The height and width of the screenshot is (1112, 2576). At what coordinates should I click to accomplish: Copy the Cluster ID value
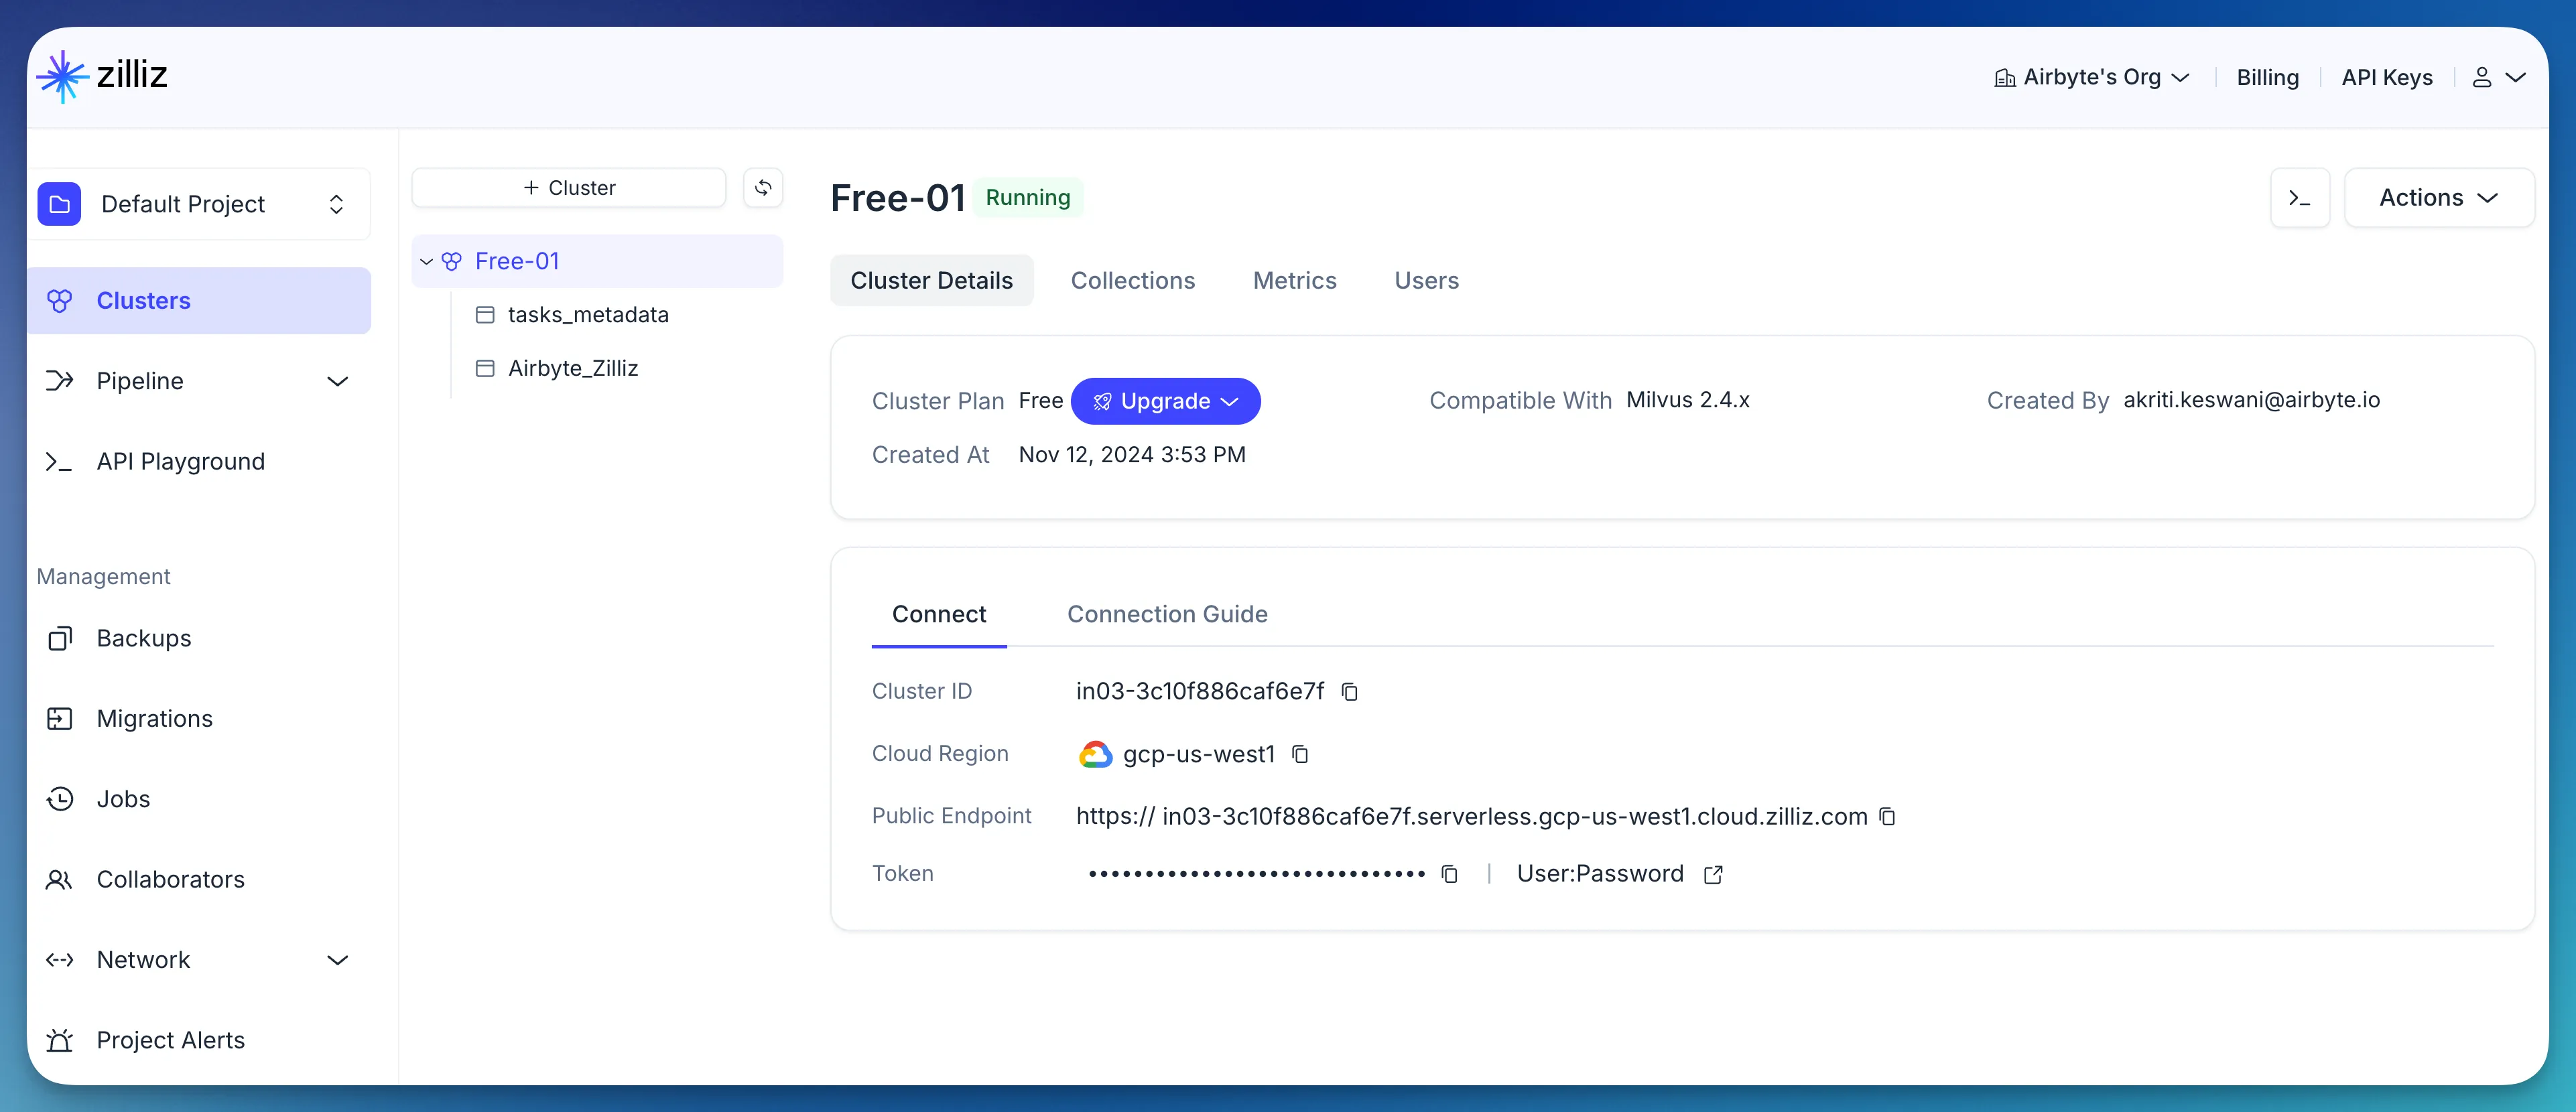point(1349,692)
